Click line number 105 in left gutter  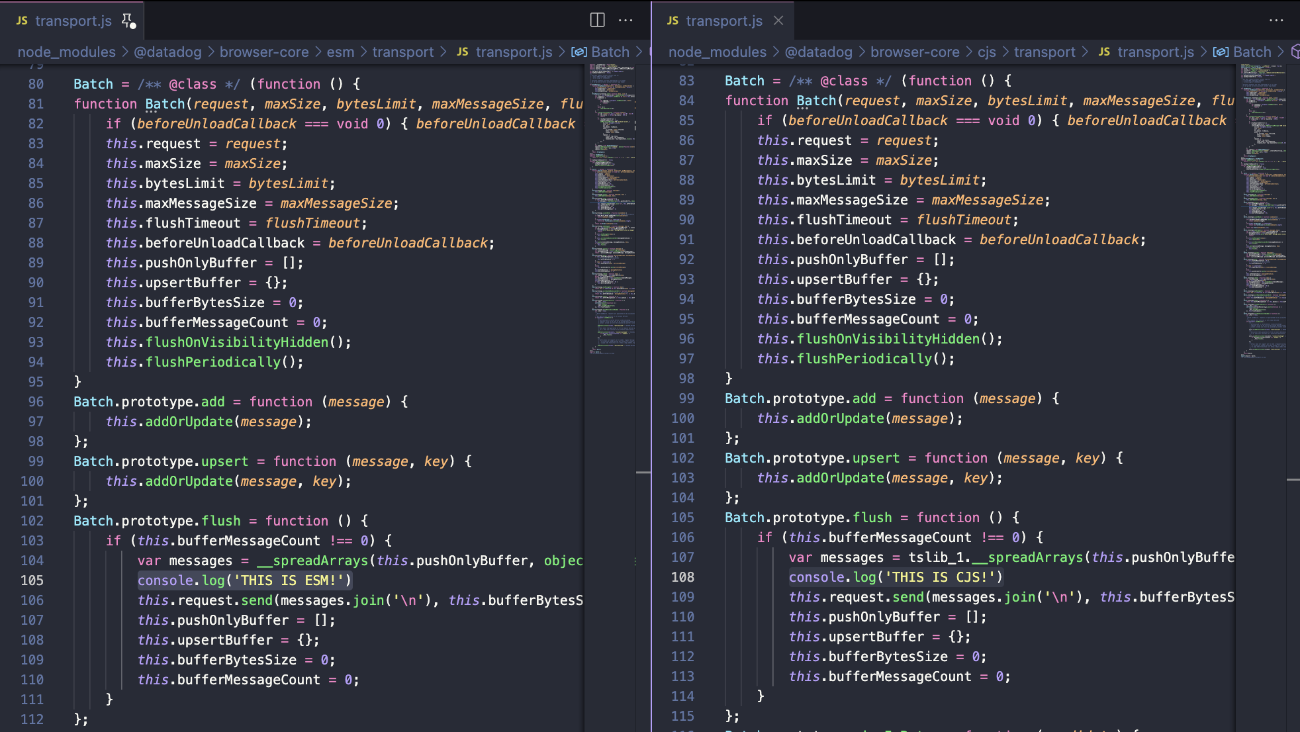pos(32,580)
